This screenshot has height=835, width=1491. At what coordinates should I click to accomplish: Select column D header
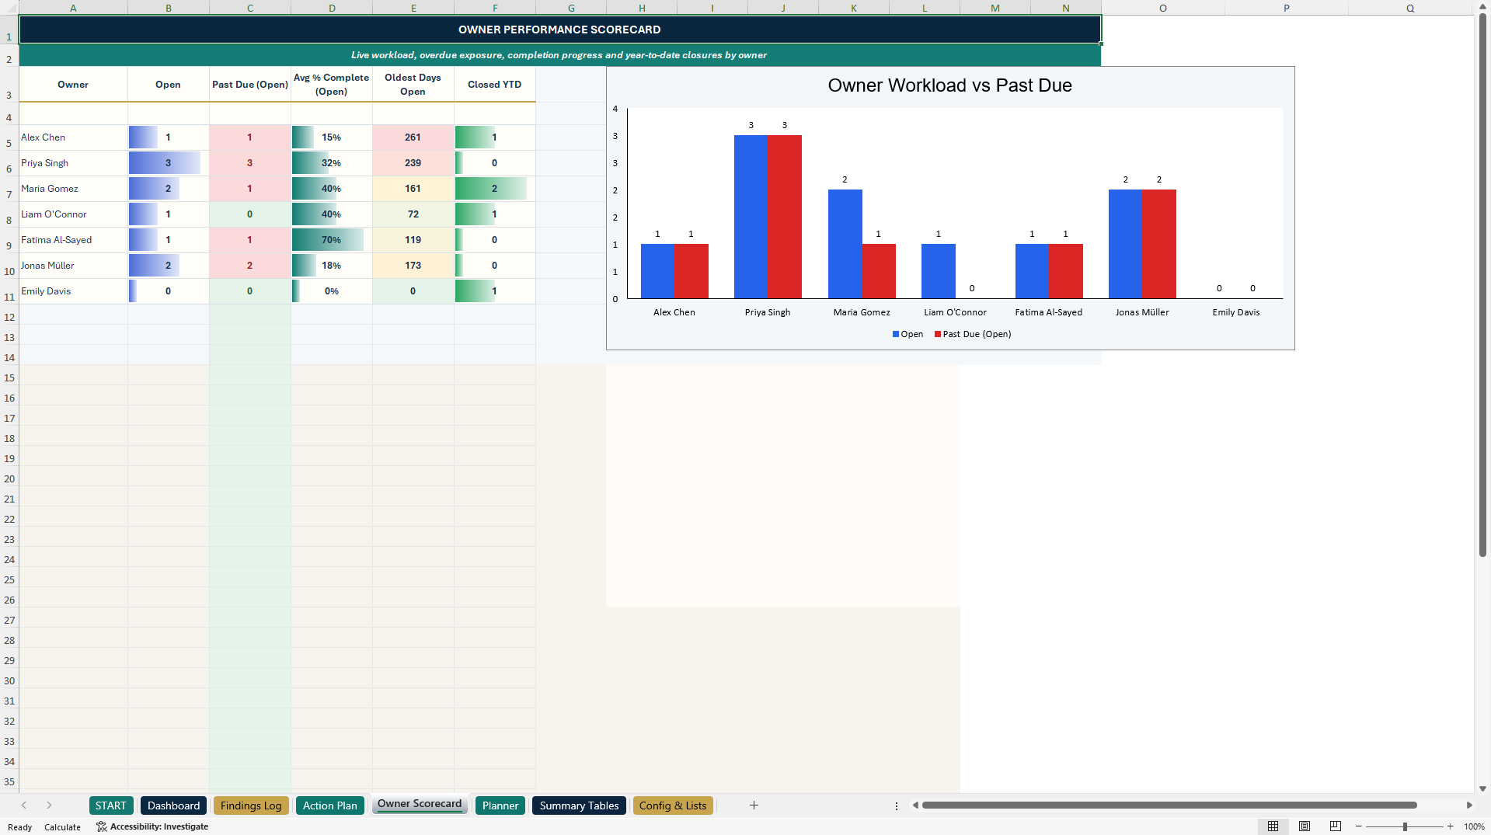[332, 8]
